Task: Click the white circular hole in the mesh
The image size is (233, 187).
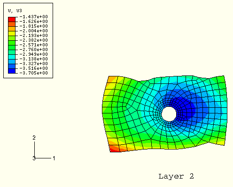Action: [x=169, y=114]
